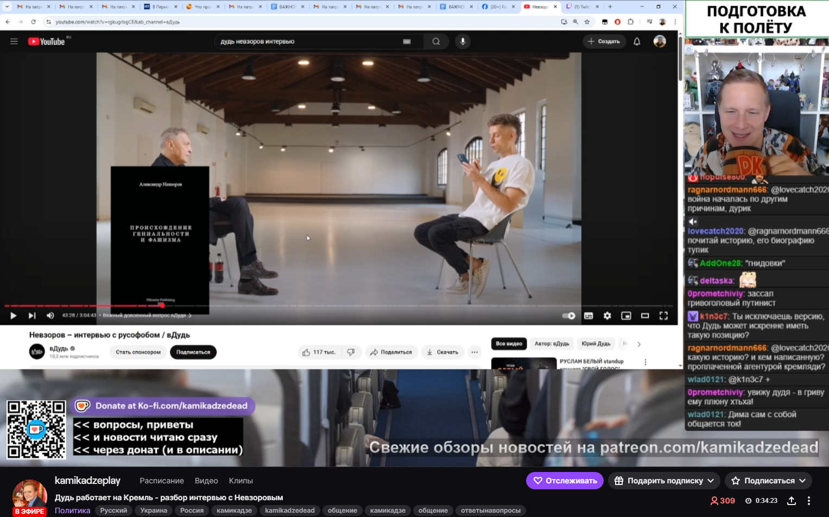The image size is (829, 517).
Task: Click the Скачать download button
Action: point(442,352)
